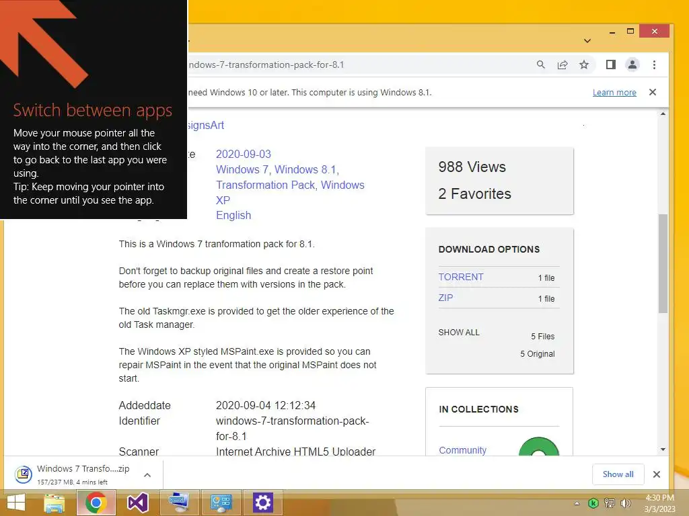
Task: Open the 2020-09-03 date link
Action: [244, 154]
